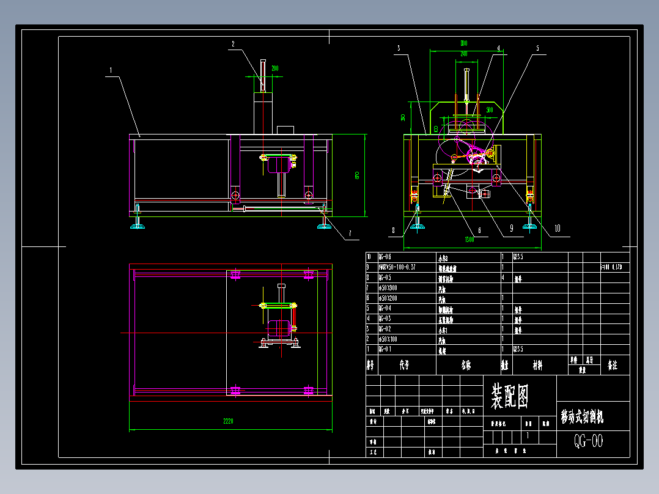The height and width of the screenshot is (494, 659).
Task: Select the 移动式切割机 machine name text
Action: 582,416
